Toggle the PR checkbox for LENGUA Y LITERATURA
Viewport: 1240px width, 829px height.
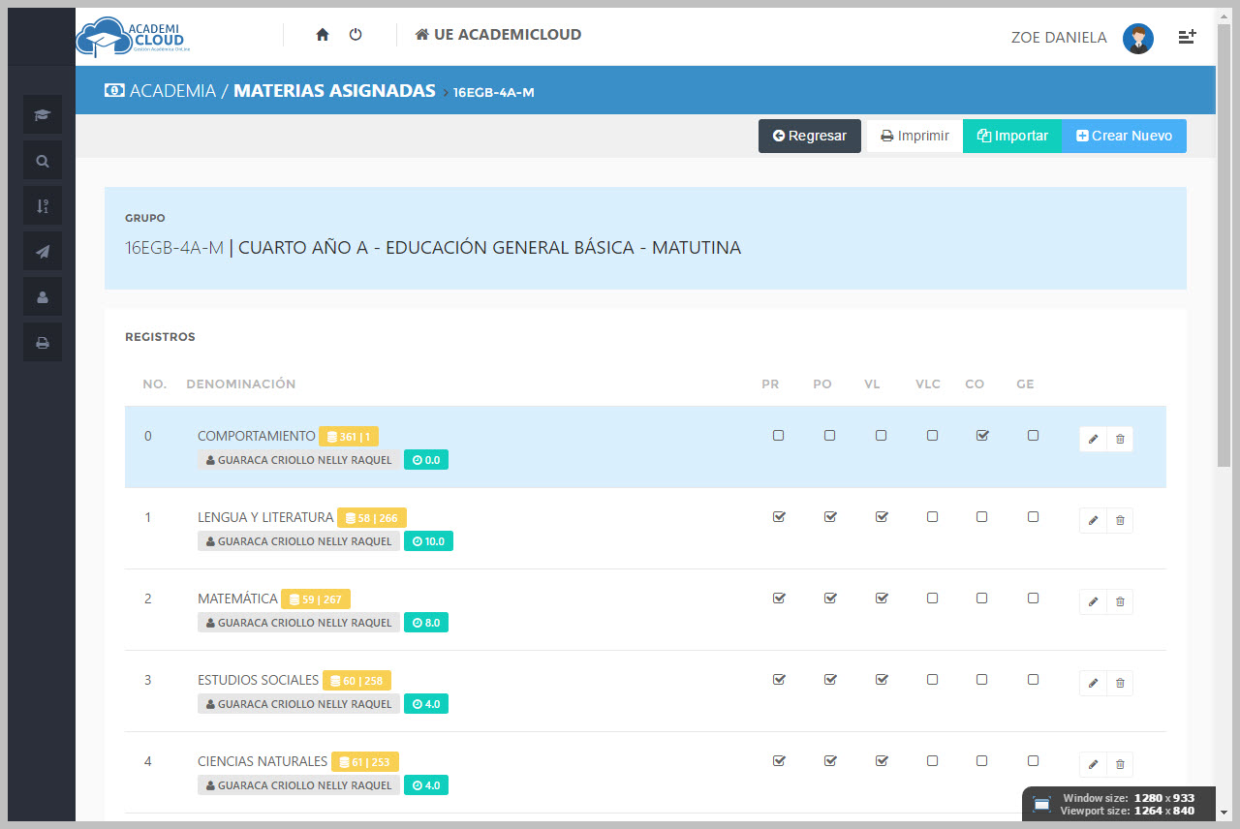(779, 517)
